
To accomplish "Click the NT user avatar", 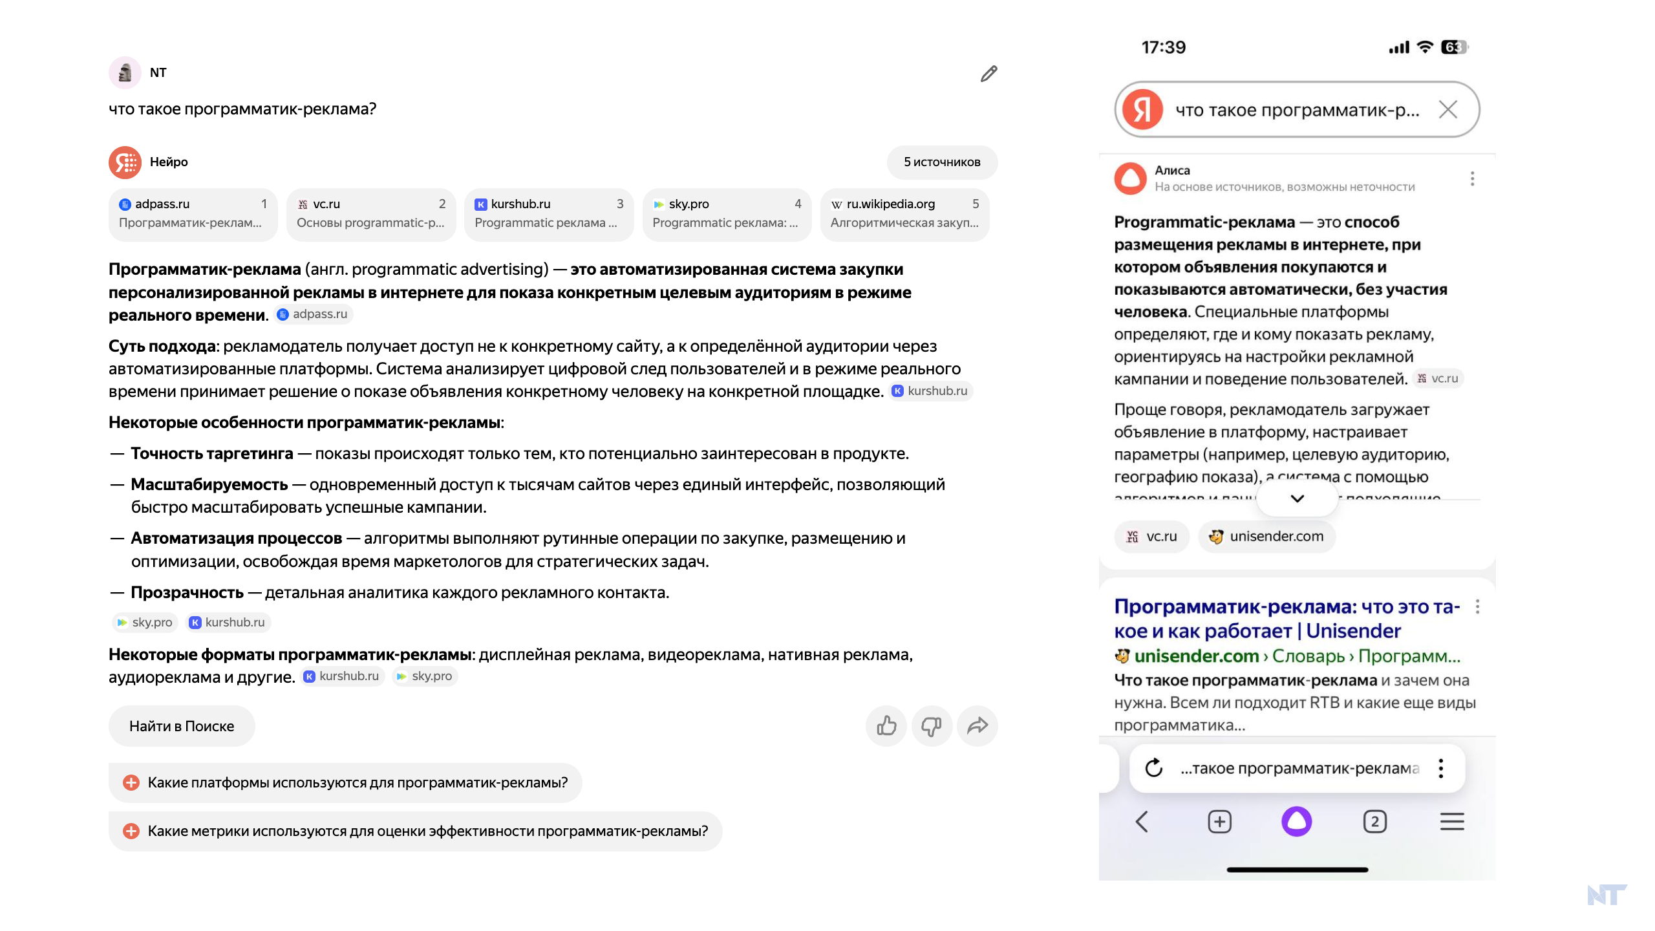I will pyautogui.click(x=125, y=72).
